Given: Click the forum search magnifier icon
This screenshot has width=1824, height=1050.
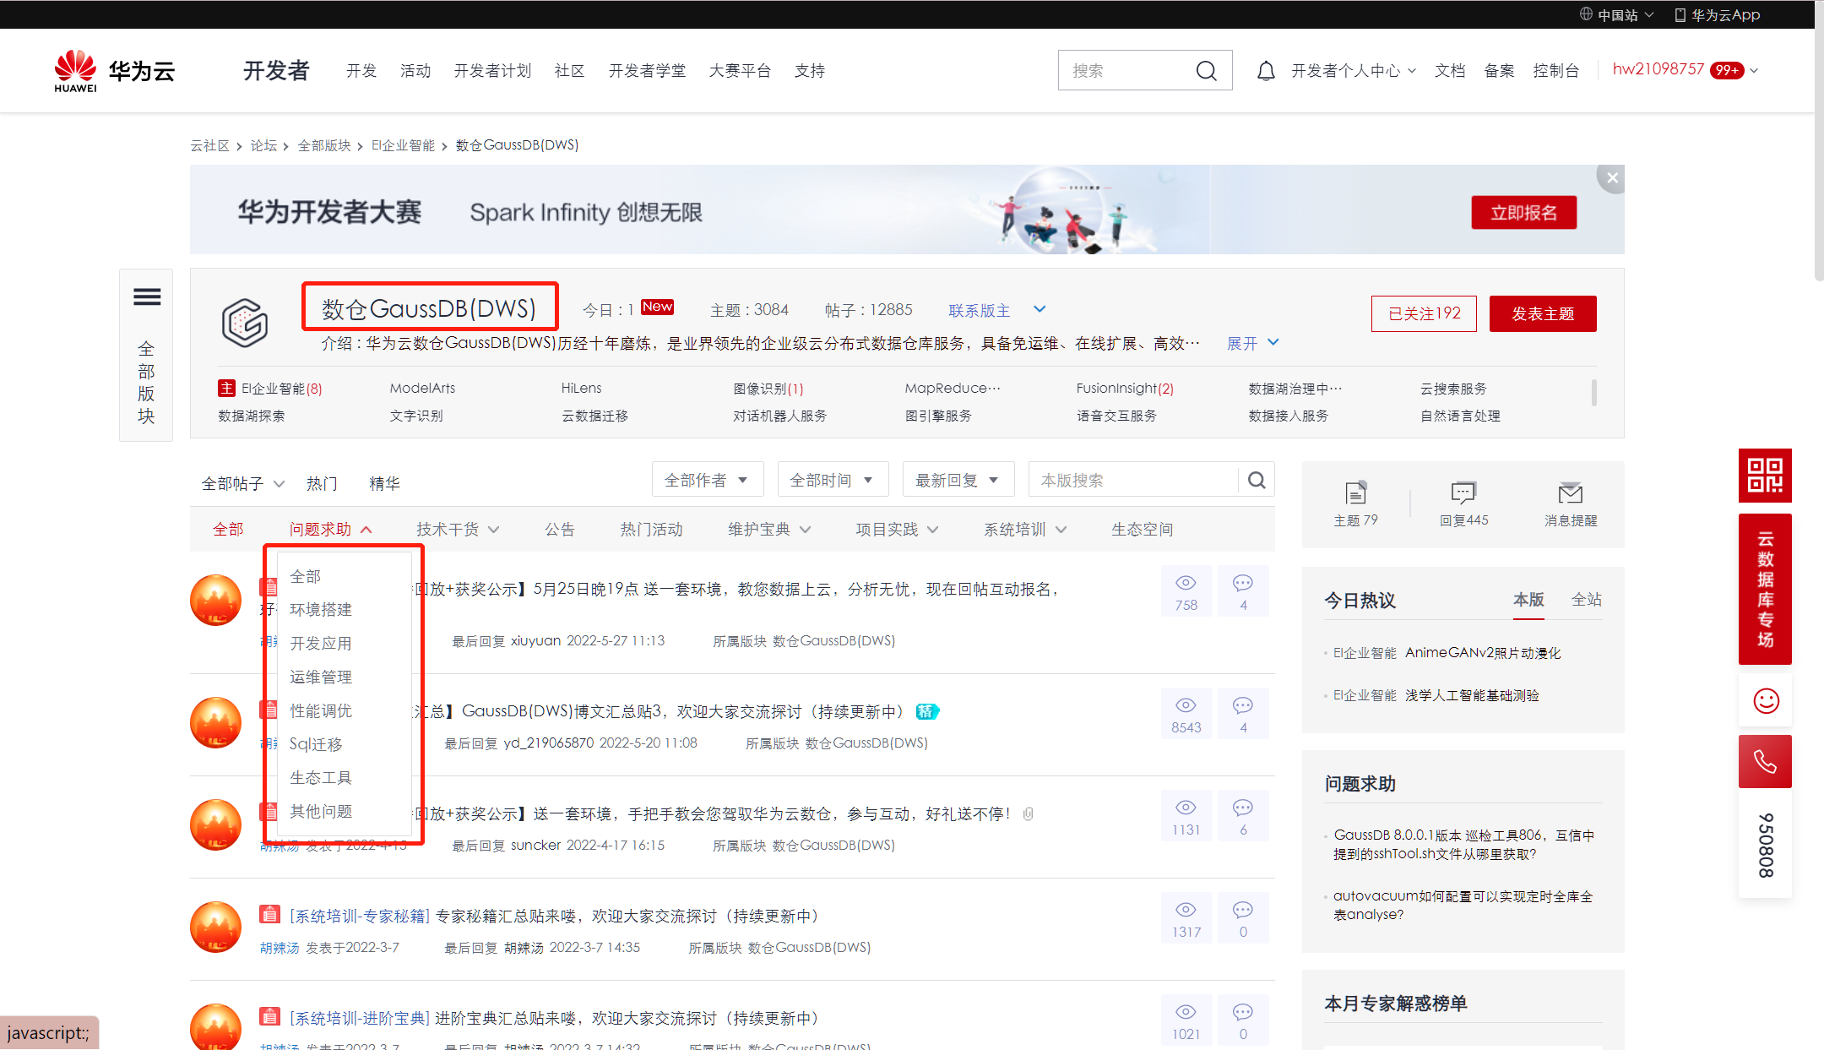Looking at the screenshot, I should 1257,480.
